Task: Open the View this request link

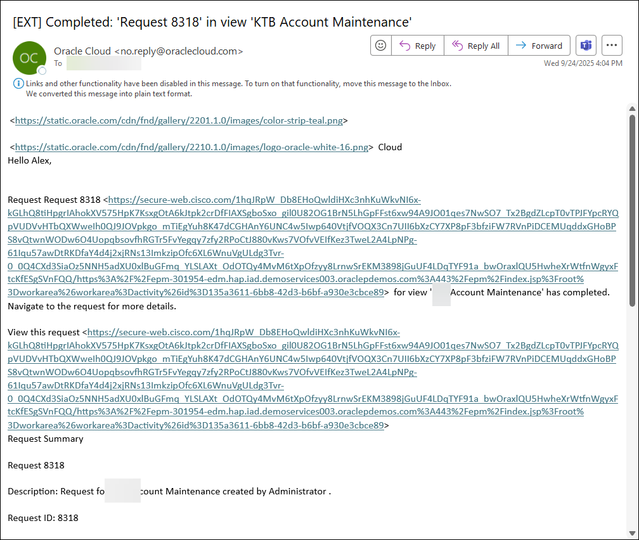Action: pyautogui.click(x=313, y=378)
